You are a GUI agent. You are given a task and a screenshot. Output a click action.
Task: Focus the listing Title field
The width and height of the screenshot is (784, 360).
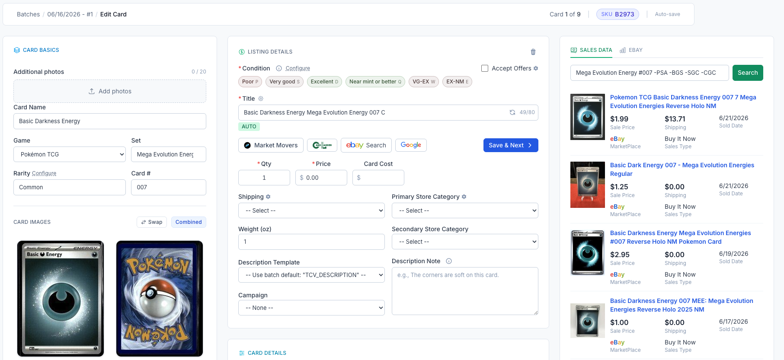(x=388, y=112)
